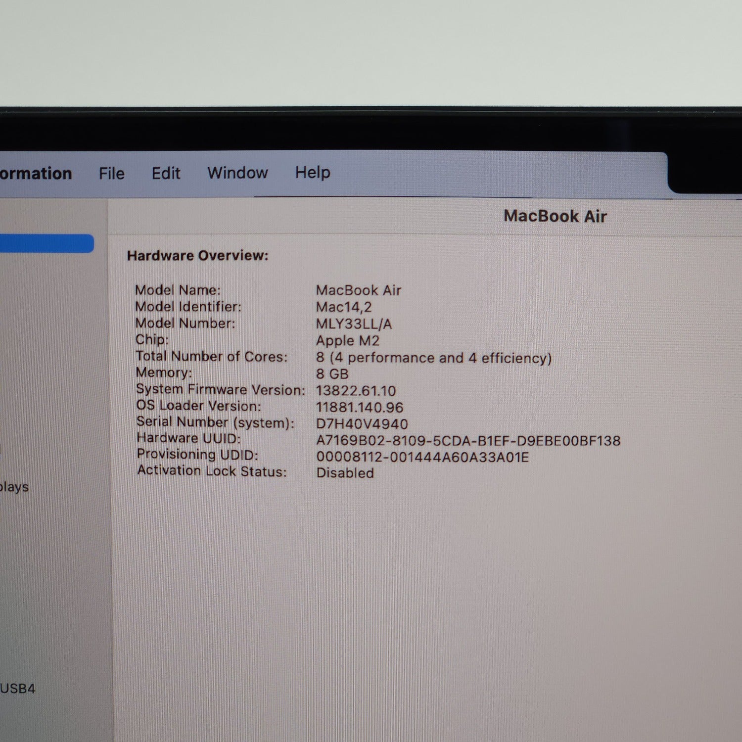Open the System Information app menu
This screenshot has width=742, height=742.
36,174
